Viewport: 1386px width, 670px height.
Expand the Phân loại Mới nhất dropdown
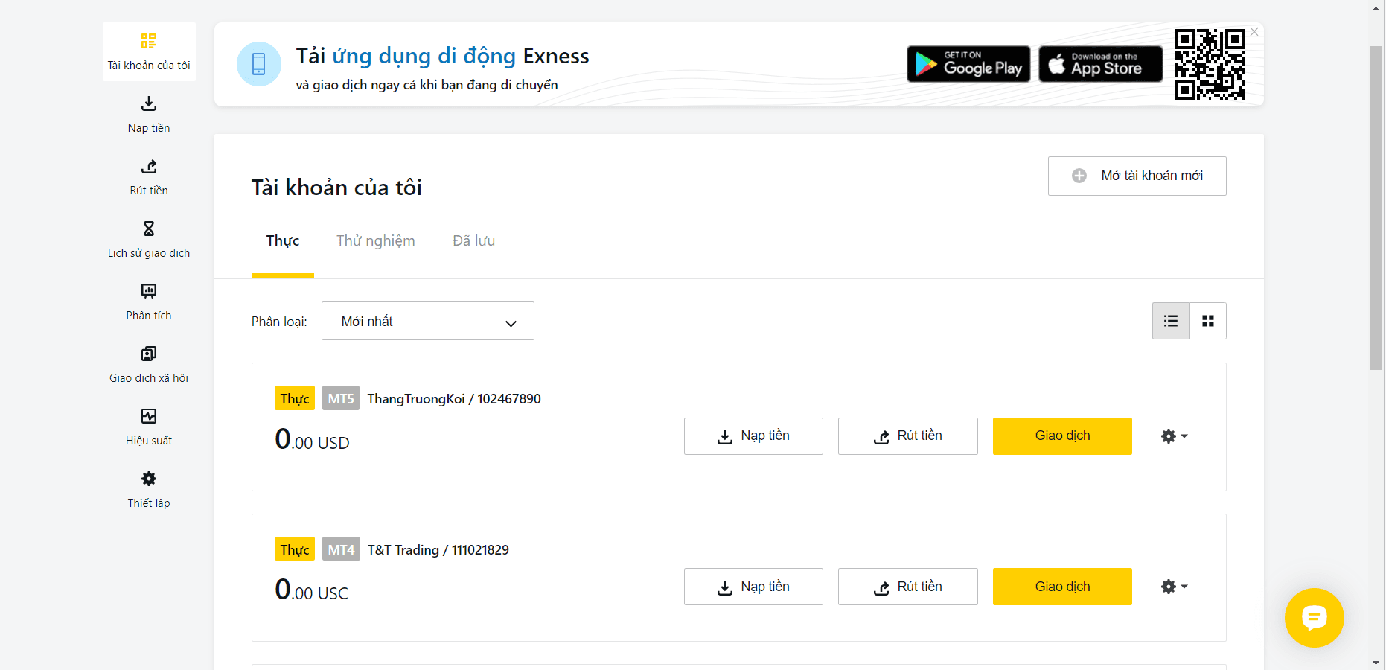click(428, 321)
